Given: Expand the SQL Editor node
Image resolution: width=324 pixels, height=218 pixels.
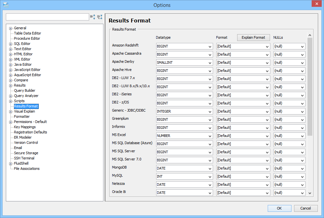Looking at the screenshot, I should coord(10,44).
